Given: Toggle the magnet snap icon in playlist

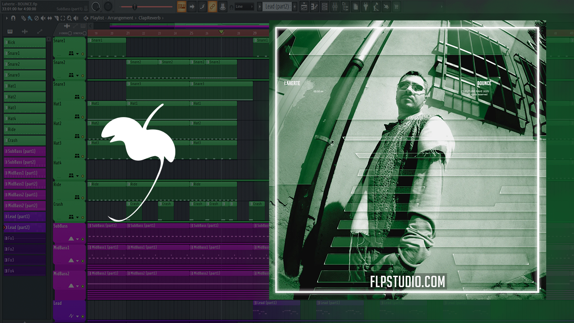Looking at the screenshot, I should [x=13, y=18].
